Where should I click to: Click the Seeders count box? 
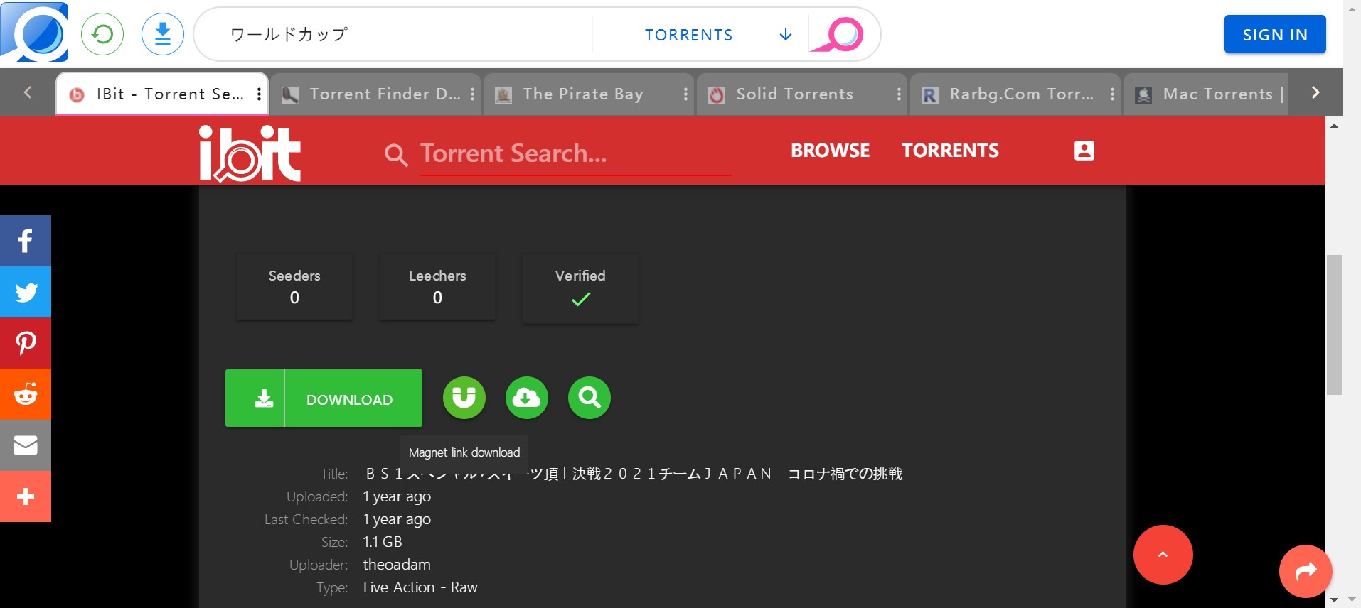coord(294,287)
